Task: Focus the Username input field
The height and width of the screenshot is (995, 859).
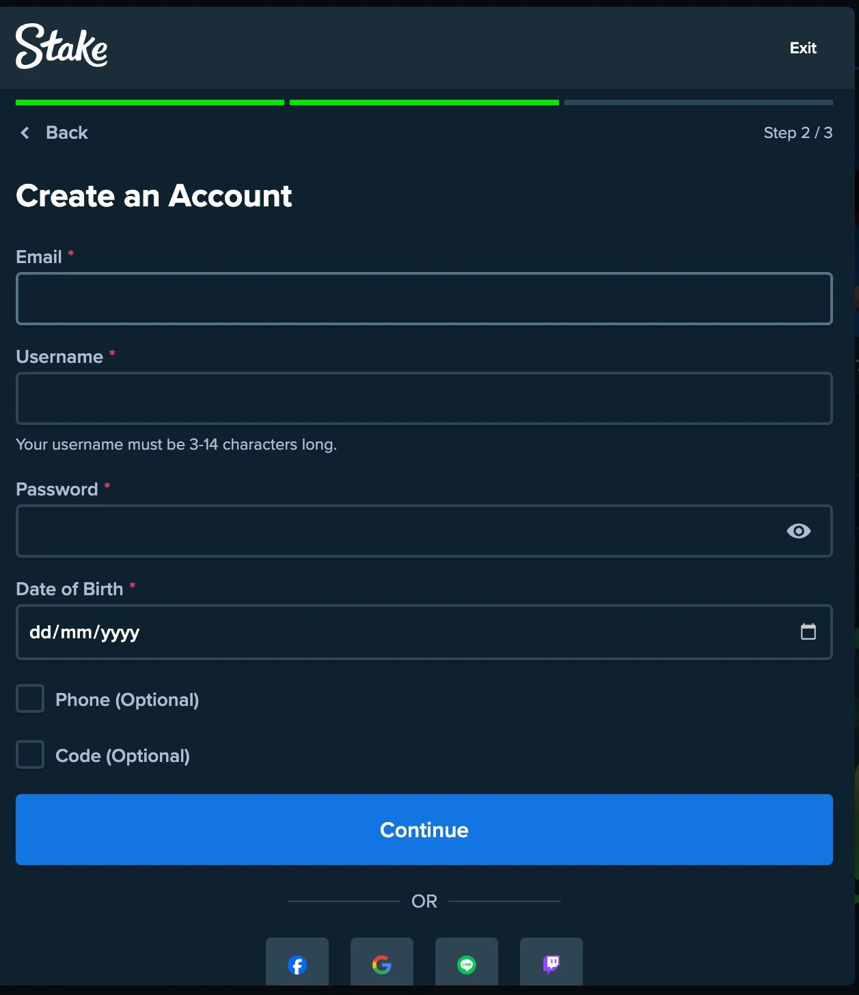Action: tap(424, 398)
